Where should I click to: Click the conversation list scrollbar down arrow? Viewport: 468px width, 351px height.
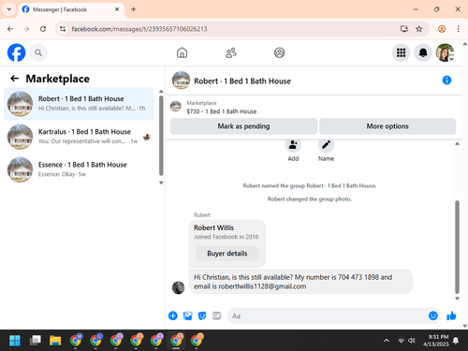click(x=161, y=183)
